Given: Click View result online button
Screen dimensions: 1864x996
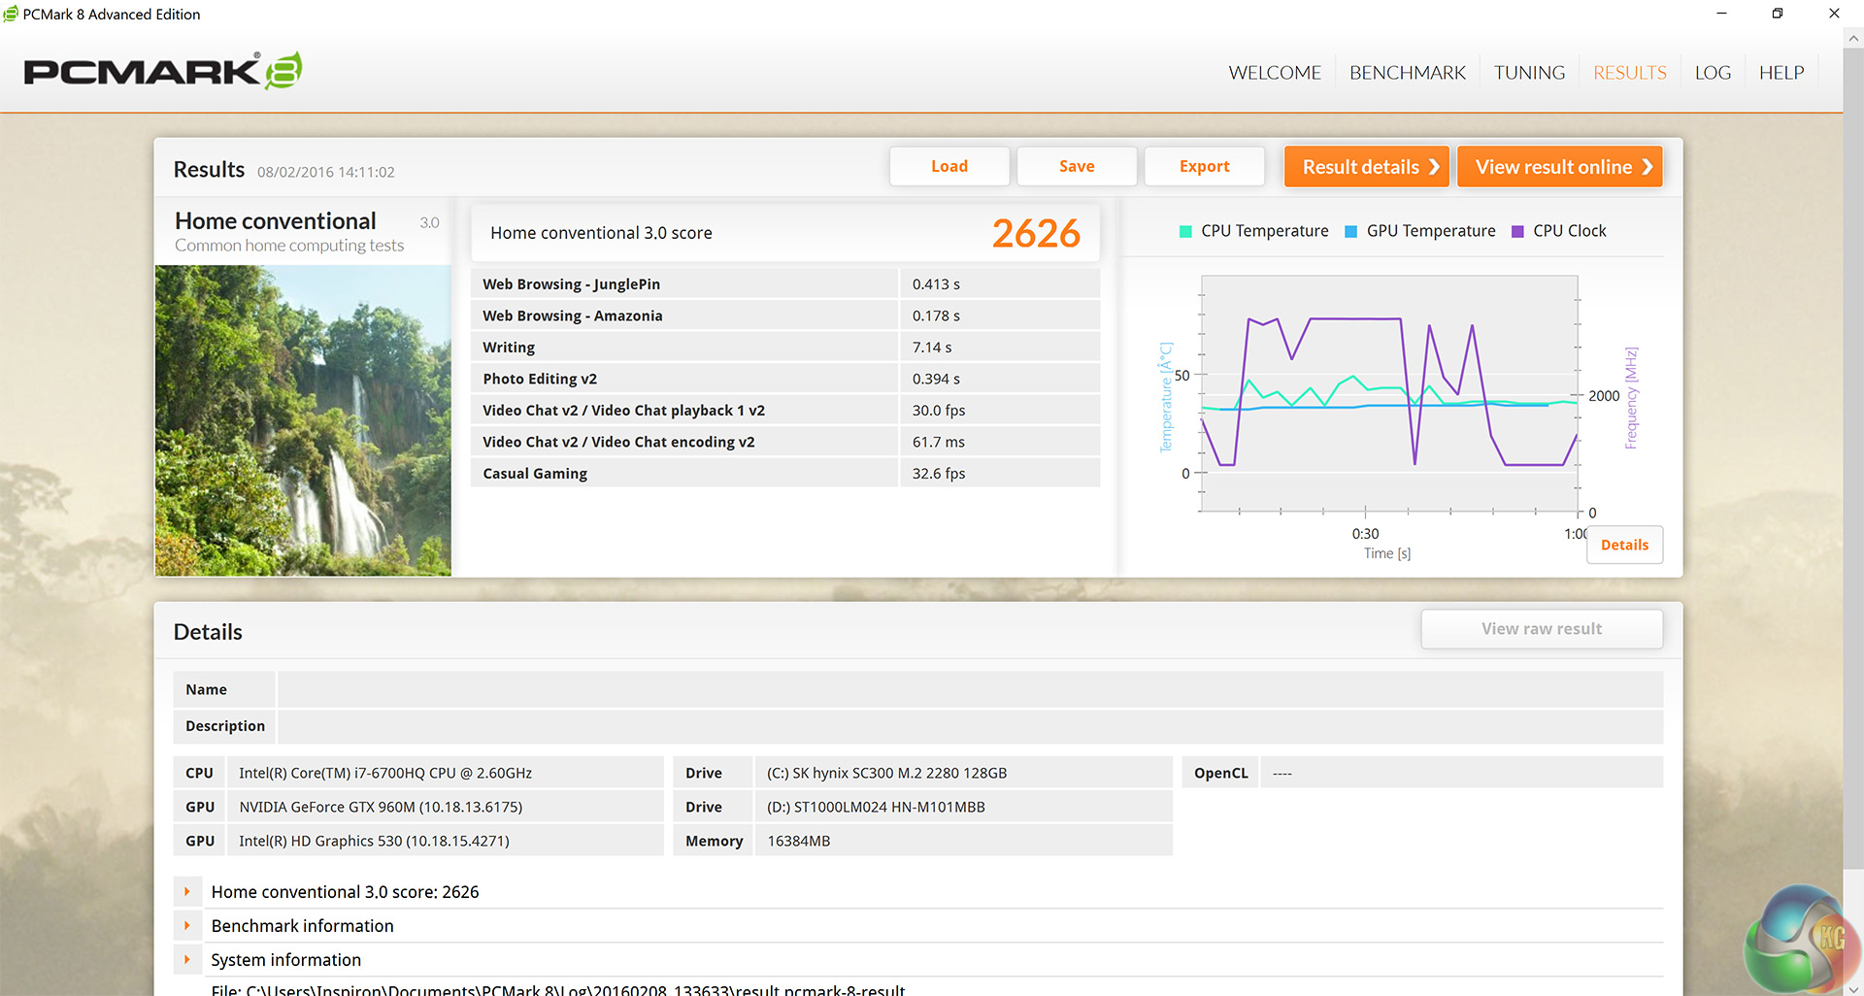Looking at the screenshot, I should [1560, 166].
